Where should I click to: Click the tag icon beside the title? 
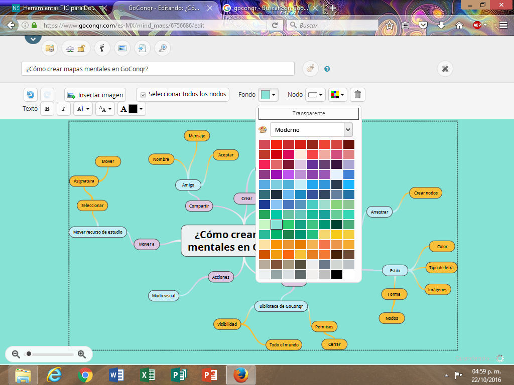(310, 69)
